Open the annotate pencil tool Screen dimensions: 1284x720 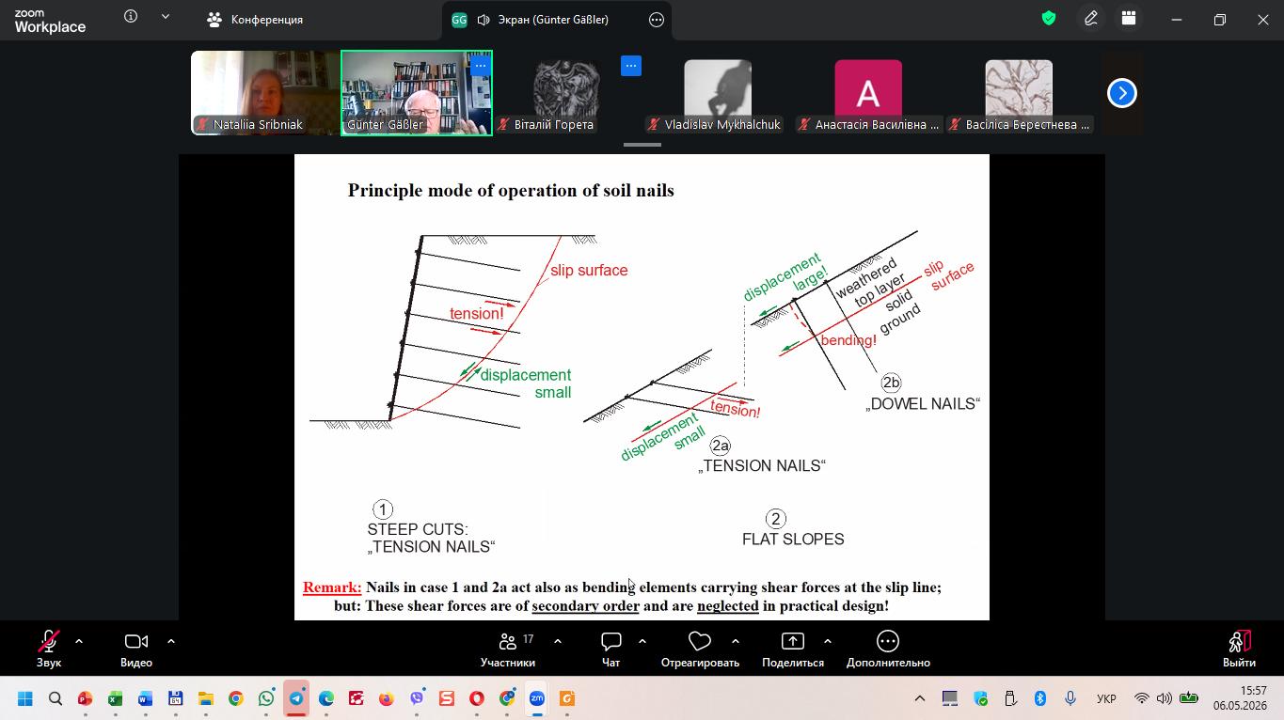coord(1091,18)
